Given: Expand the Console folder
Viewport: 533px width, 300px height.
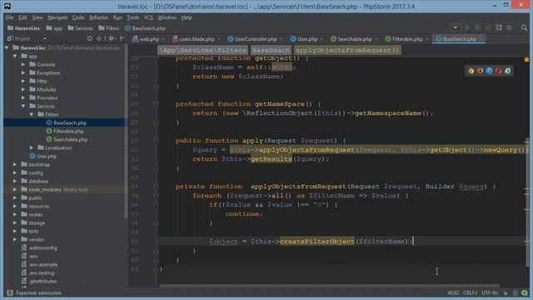Looking at the screenshot, I should coord(23,64).
